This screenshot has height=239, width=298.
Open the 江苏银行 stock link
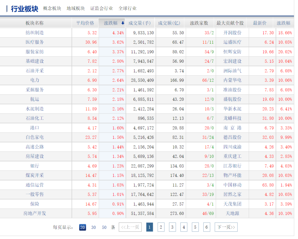click(x=232, y=166)
